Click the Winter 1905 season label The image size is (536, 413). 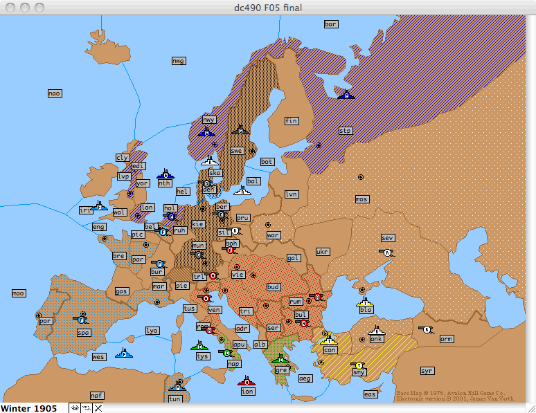pos(30,407)
